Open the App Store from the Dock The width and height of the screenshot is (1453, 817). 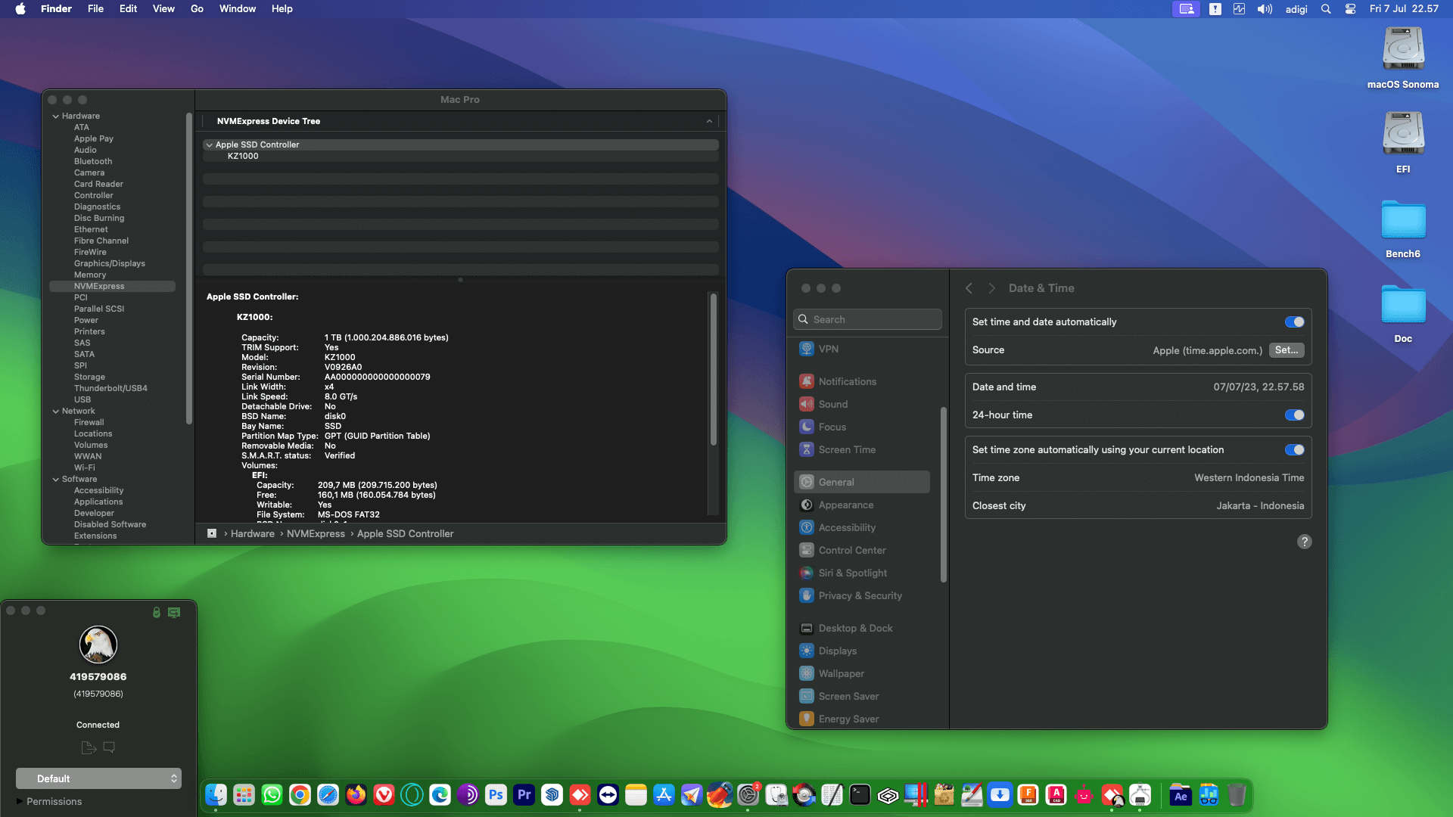(664, 795)
